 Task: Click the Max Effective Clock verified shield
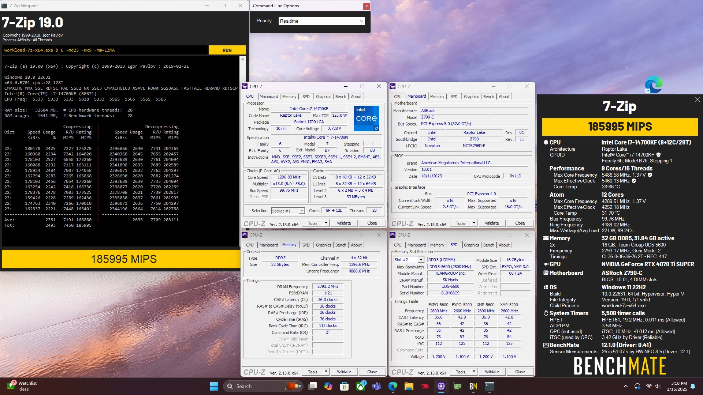tap(634, 181)
